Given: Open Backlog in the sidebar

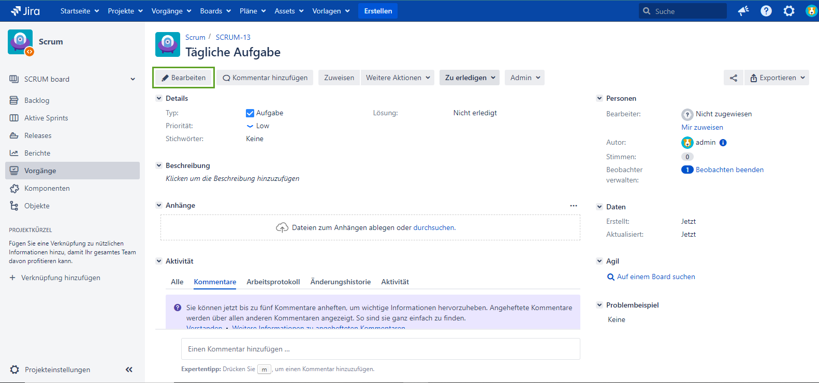Looking at the screenshot, I should 37,100.
